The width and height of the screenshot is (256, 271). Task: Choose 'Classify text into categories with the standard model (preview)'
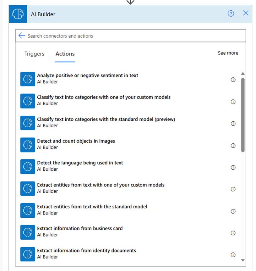point(106,119)
